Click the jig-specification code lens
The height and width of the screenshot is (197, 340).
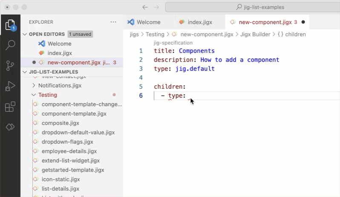(x=173, y=43)
